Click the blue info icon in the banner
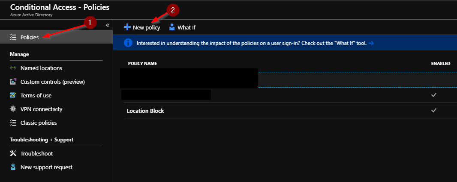Viewport: 457px width, 182px height. point(128,43)
